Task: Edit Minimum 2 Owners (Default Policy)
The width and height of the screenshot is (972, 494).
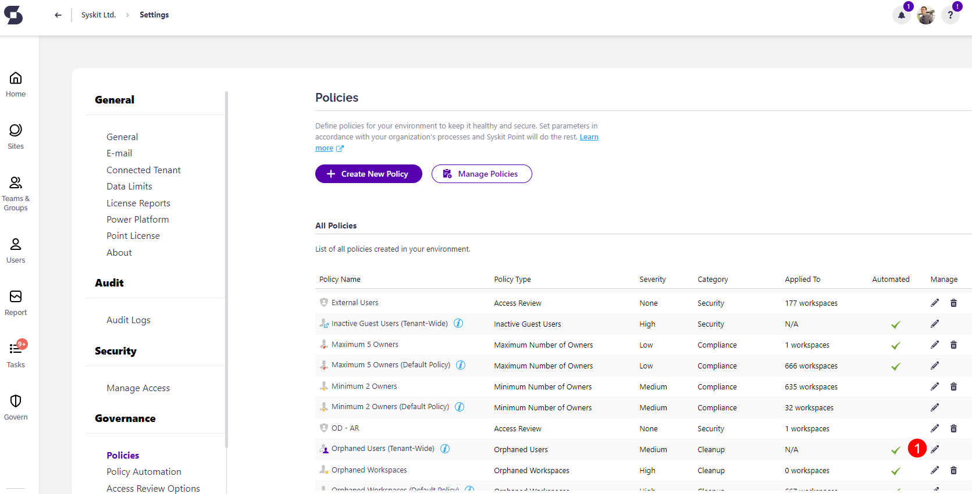Action: point(935,407)
